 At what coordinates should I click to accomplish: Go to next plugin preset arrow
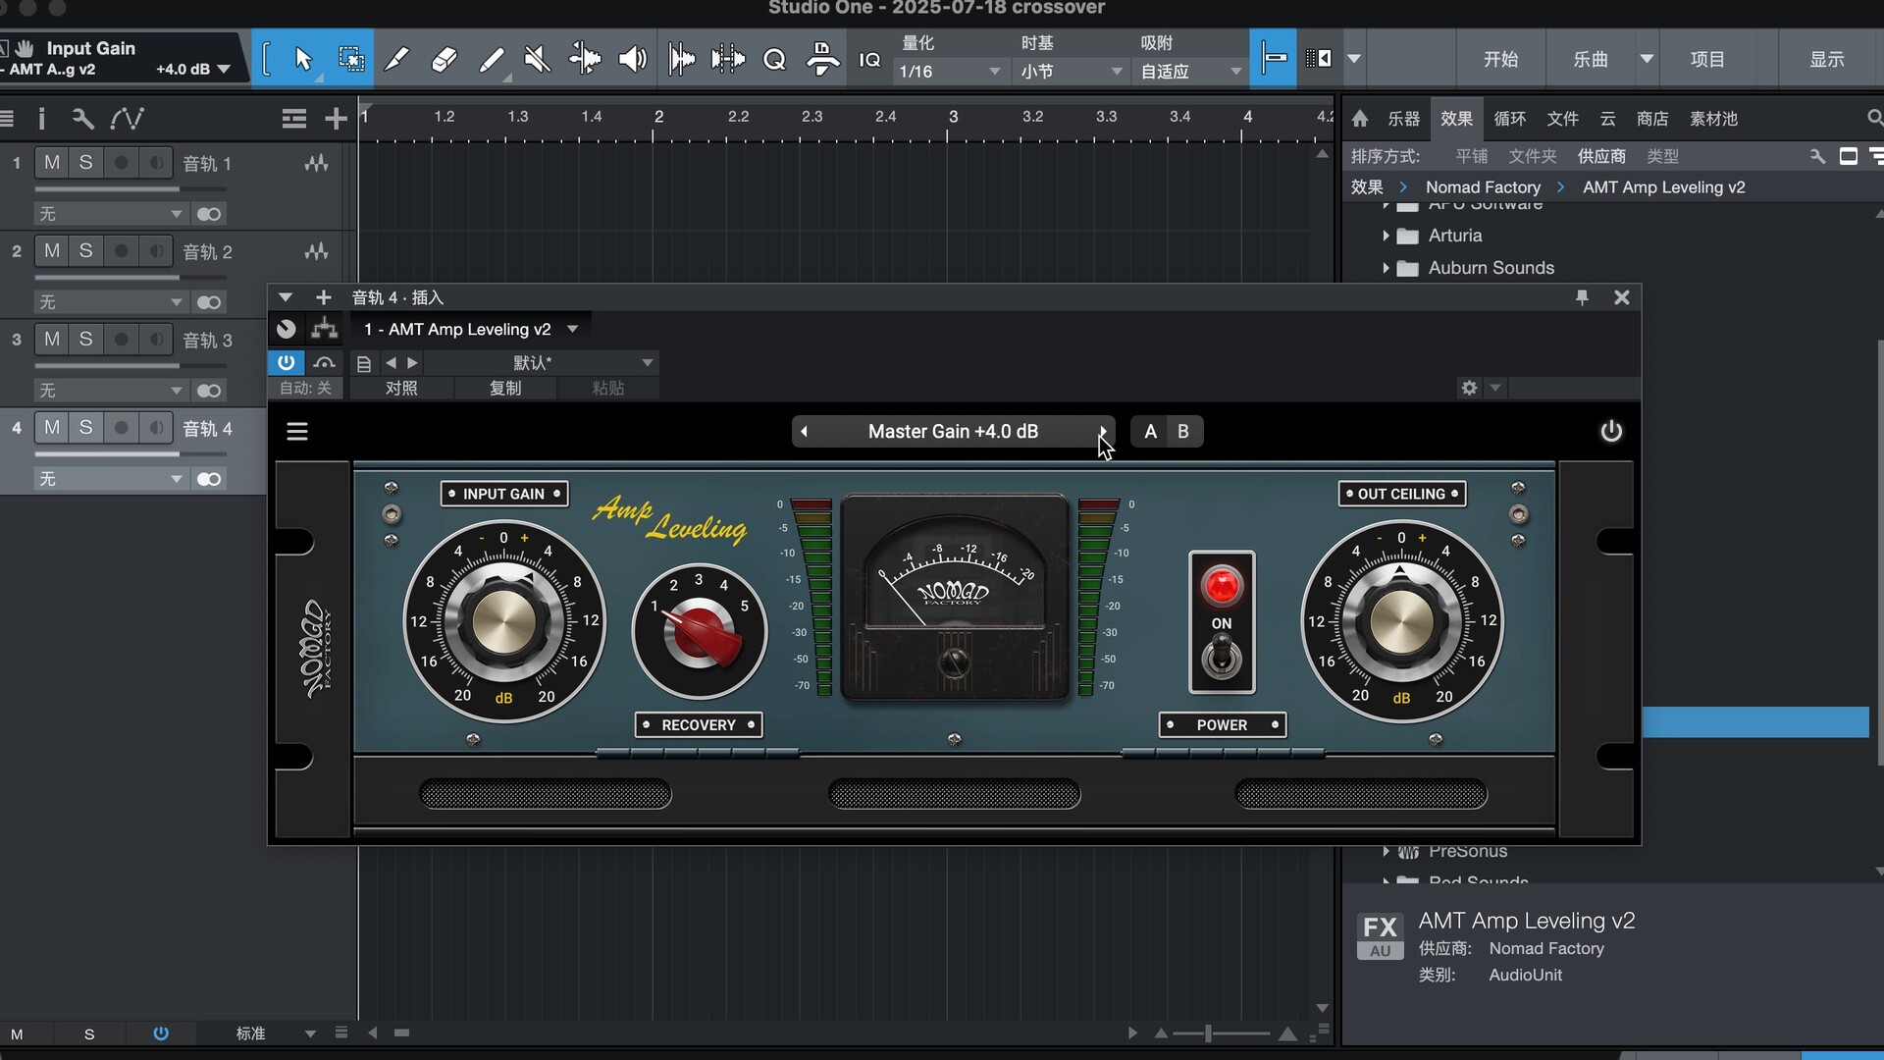(1103, 432)
